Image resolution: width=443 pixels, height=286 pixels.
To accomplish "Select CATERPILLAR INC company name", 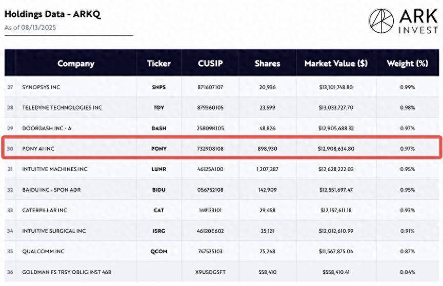I will 45,210.
